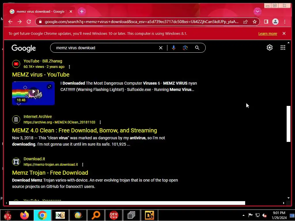Image resolution: width=295 pixels, height=221 pixels.
Task: Open the tab search dropdown
Action: [x=257, y=12]
